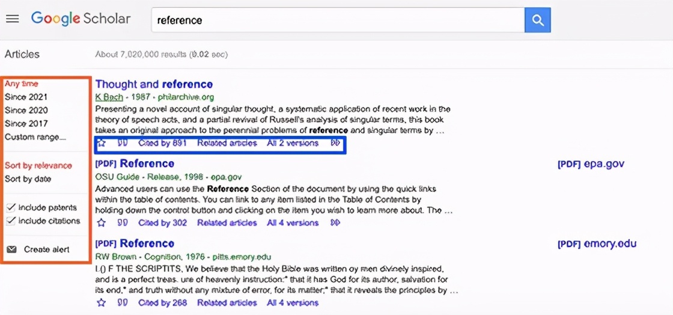Click 'OSU Guide - Release, 1998 - epa.gov' line
This screenshot has height=315, width=673.
point(168,177)
